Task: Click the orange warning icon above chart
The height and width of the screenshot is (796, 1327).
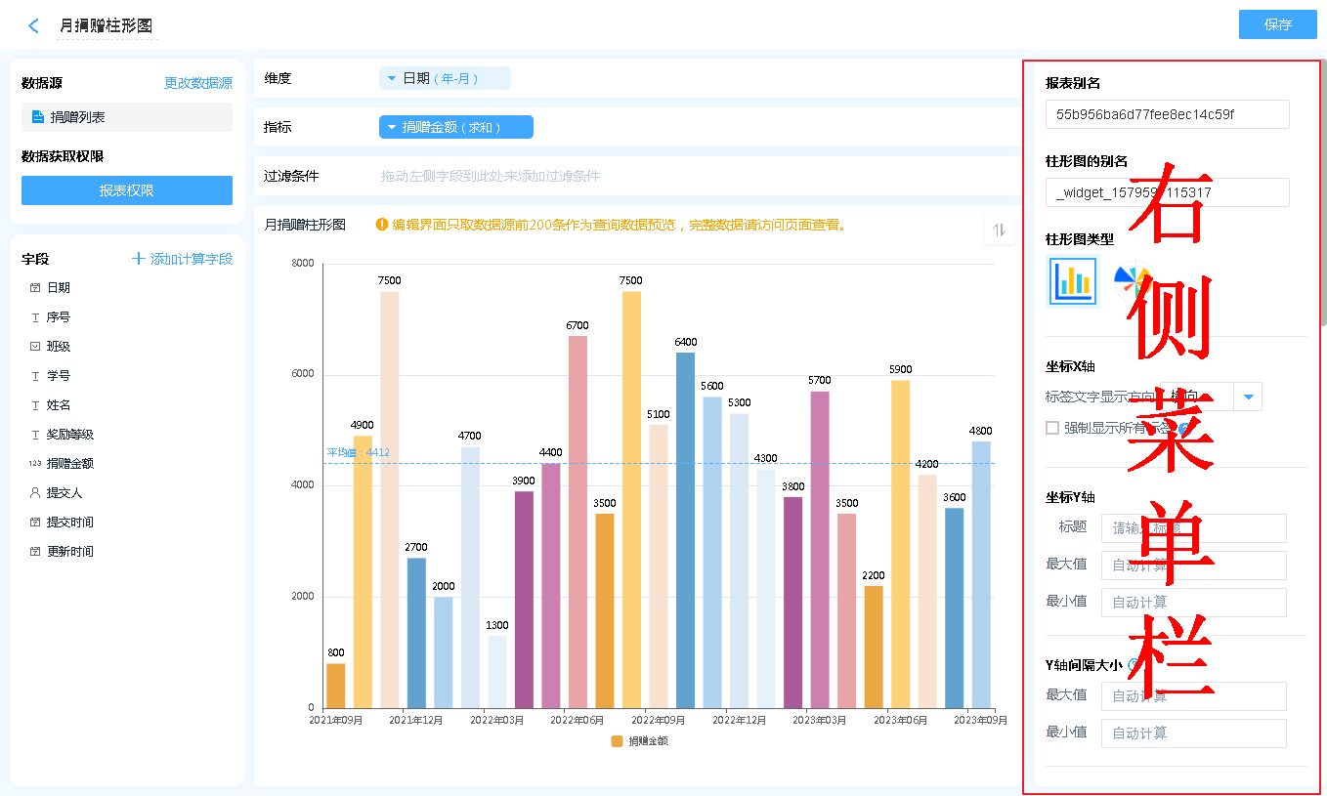Action: click(x=382, y=225)
